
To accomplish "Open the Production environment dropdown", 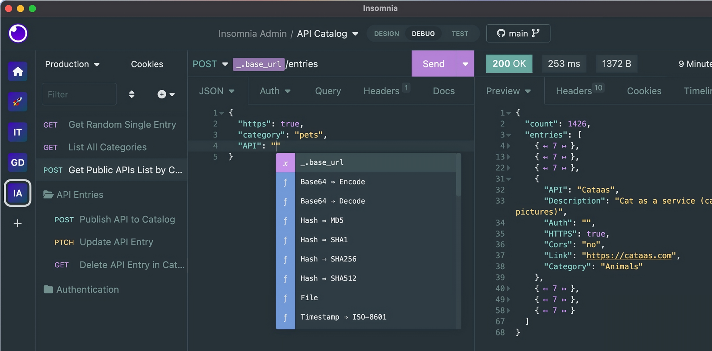I will [x=72, y=64].
